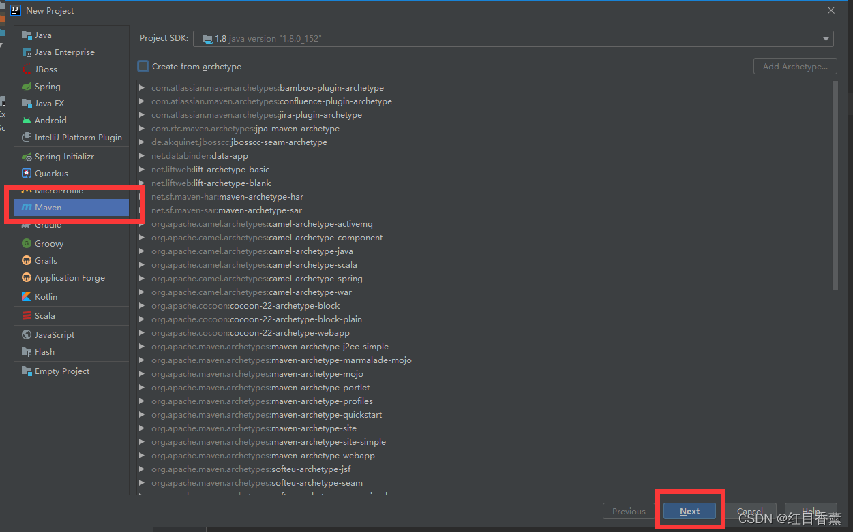Select the Android robot icon

tap(27, 121)
